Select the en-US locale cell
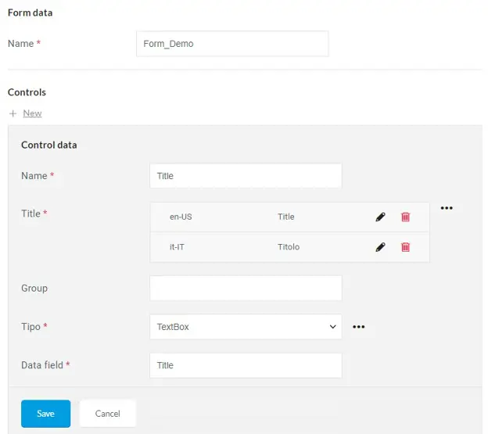Image resolution: width=488 pixels, height=434 pixels. pos(181,217)
